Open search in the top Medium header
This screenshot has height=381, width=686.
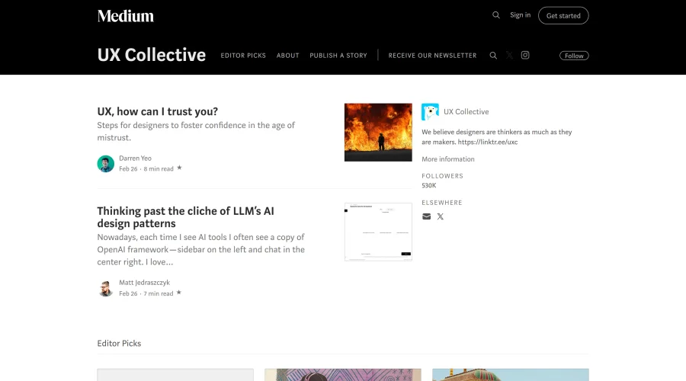point(495,15)
